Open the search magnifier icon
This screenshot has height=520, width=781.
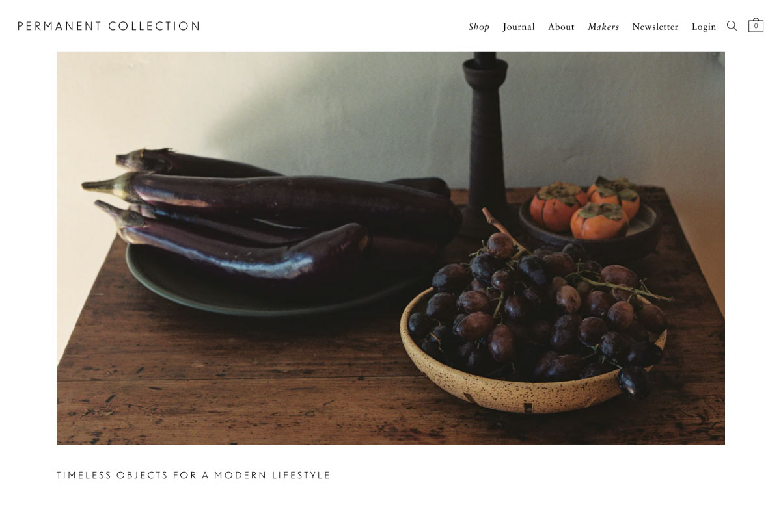point(732,26)
